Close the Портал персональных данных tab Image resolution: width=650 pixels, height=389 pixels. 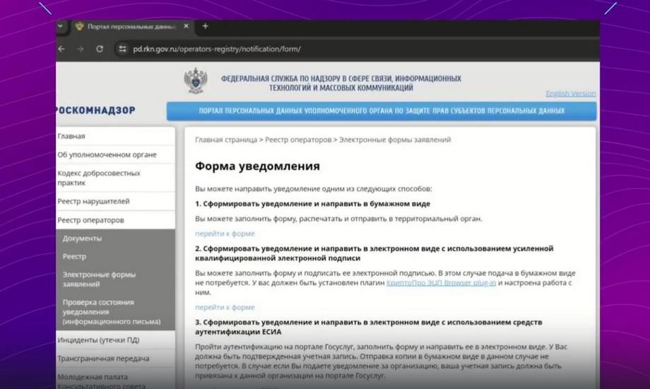[186, 26]
